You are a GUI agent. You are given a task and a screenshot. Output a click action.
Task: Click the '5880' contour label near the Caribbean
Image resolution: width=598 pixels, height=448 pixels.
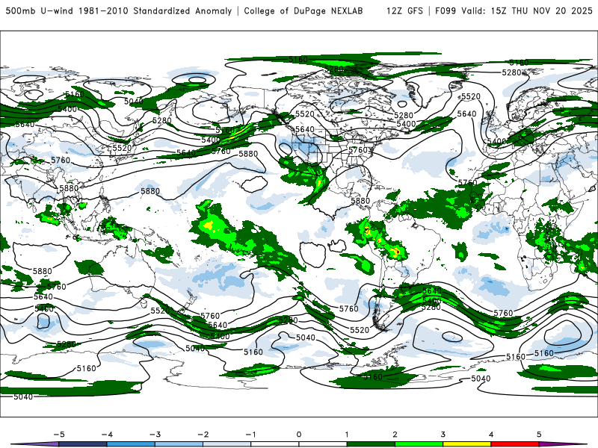pyautogui.click(x=360, y=201)
